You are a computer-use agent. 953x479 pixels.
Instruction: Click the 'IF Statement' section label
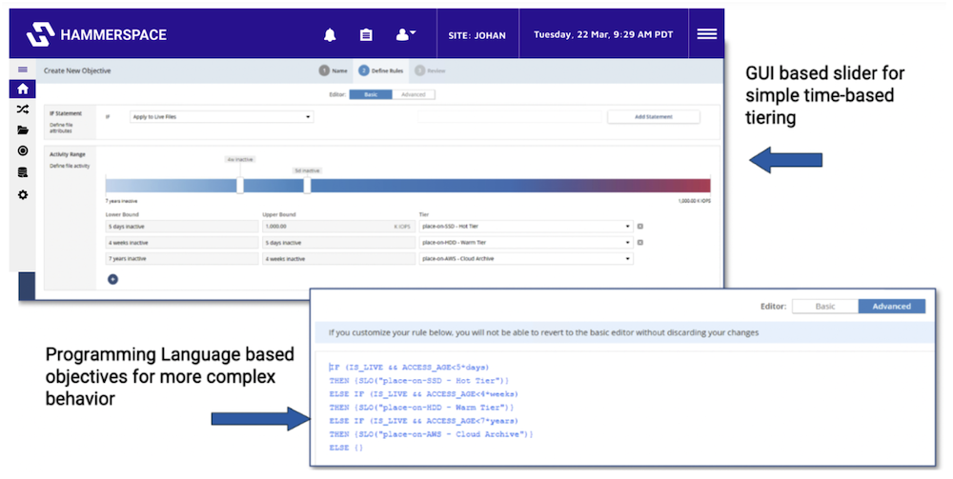pyautogui.click(x=66, y=113)
